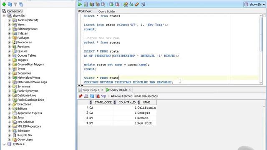Select the Java tree node
This screenshot has height=150, width=267.
coord(20,117)
